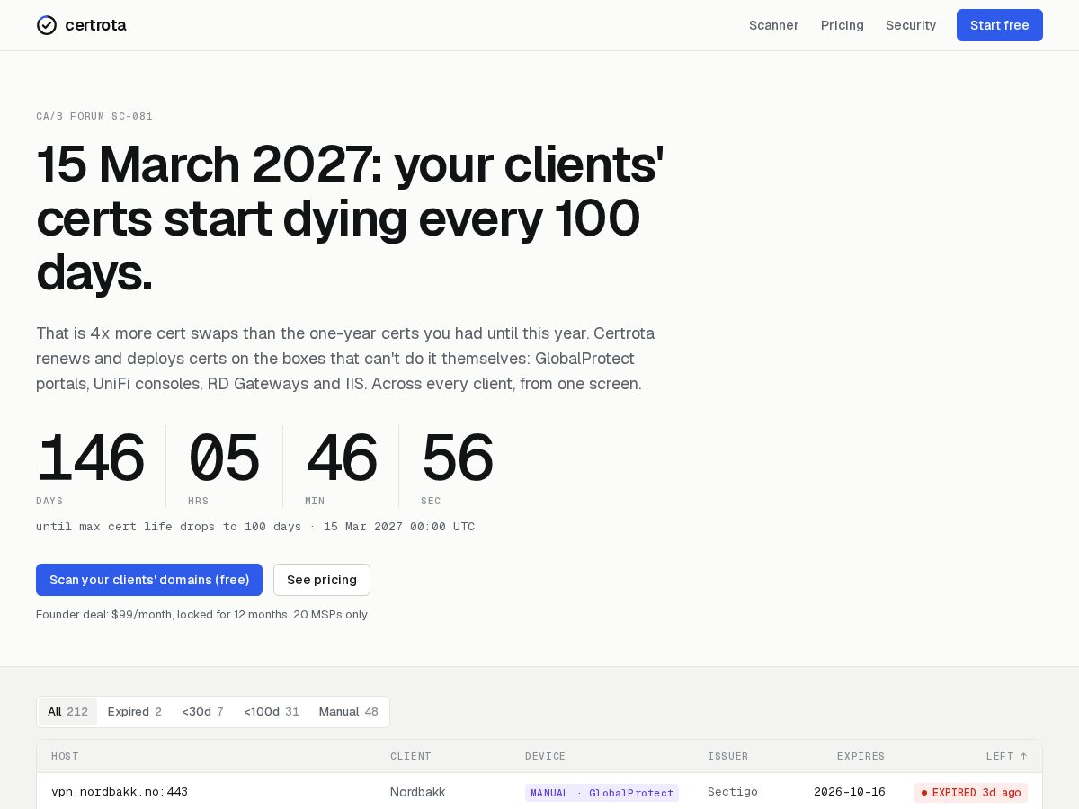The width and height of the screenshot is (1079, 809).
Task: Click the main headline about 15 March 2027
Action: click(350, 218)
